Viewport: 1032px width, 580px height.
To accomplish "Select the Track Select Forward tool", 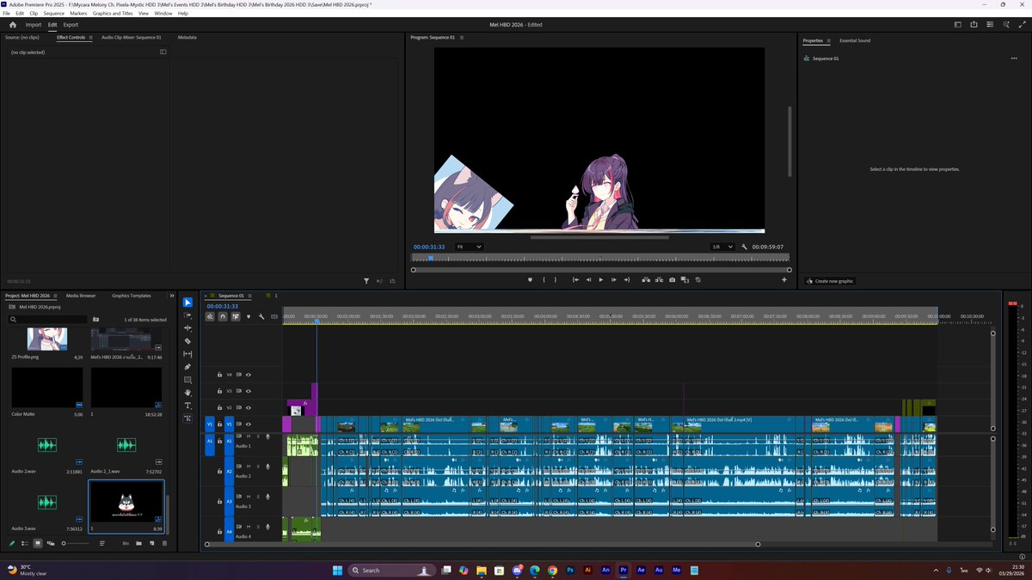I will [187, 315].
